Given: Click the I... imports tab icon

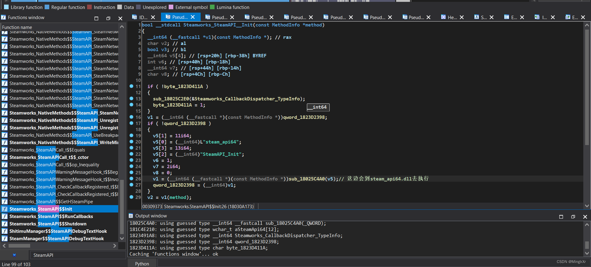Looking at the screenshot, I should point(537,17).
